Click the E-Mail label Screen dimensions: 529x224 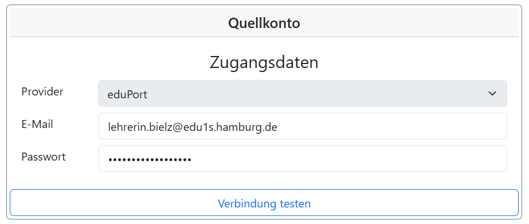(x=37, y=124)
